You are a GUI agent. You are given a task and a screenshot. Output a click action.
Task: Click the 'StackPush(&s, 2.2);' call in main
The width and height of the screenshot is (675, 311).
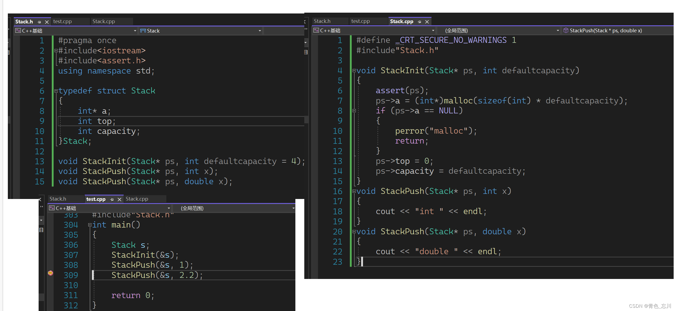pyautogui.click(x=157, y=275)
